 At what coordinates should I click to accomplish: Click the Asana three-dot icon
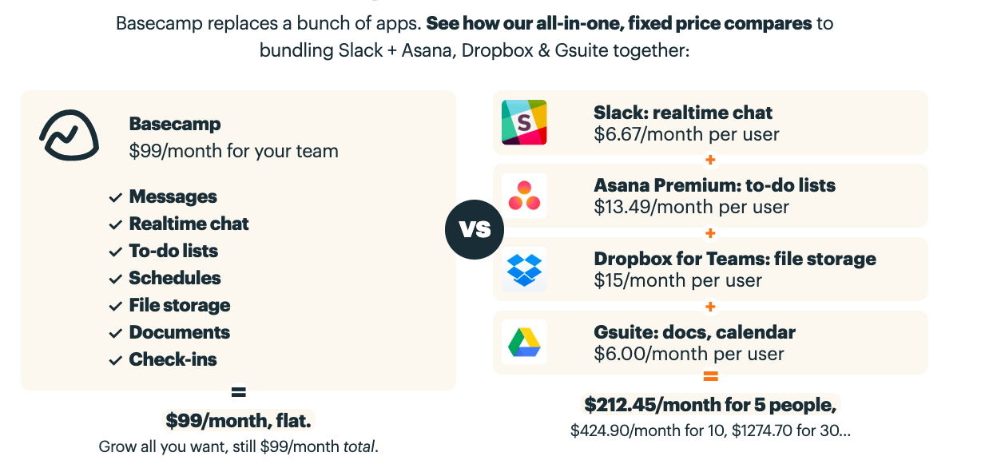pyautogui.click(x=524, y=196)
